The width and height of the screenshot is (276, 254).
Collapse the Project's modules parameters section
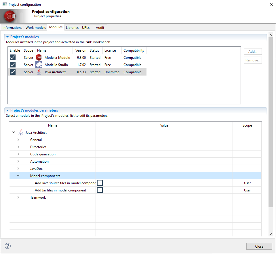(x=7, y=110)
